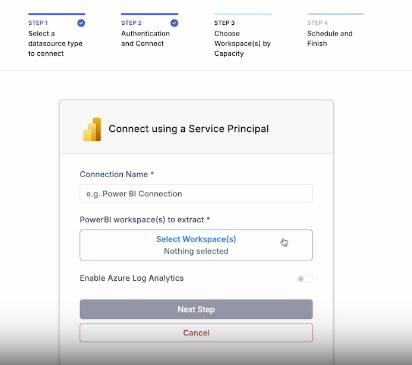Select the STEP 4 tab label

[317, 23]
